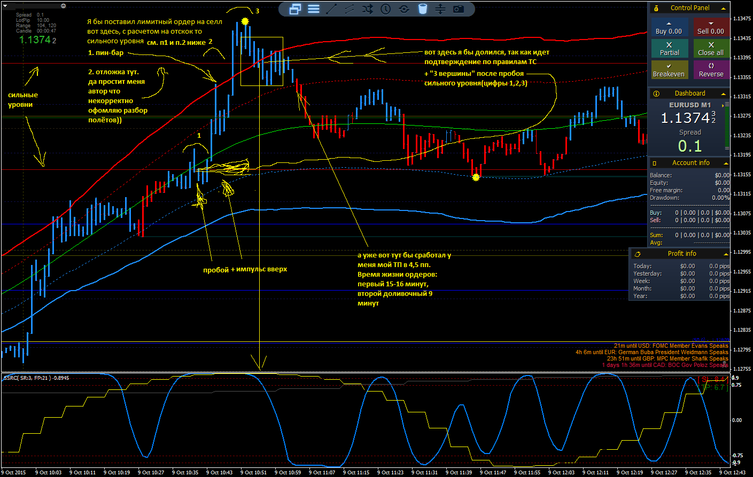Click the Week profit row
The height and width of the screenshot is (477, 753).
[x=681, y=281]
